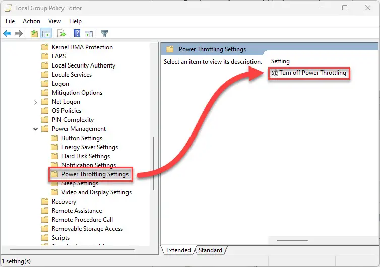Open the File menu
Image resolution: width=380 pixels, height=267 pixels.
[10, 21]
